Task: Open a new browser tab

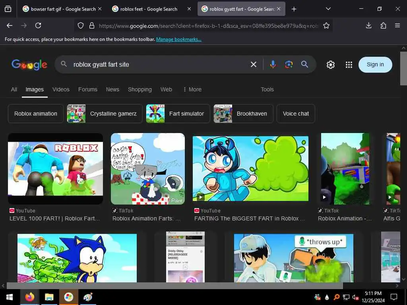Action: coord(294,9)
